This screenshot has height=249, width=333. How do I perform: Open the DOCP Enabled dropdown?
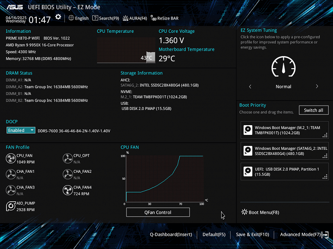pyautogui.click(x=21, y=130)
